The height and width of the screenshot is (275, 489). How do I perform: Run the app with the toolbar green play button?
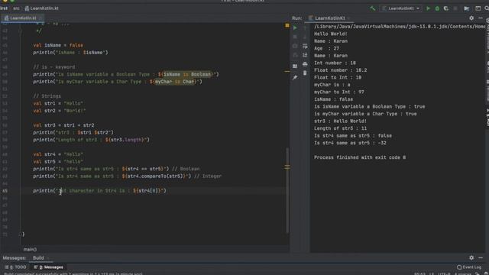tap(428, 8)
